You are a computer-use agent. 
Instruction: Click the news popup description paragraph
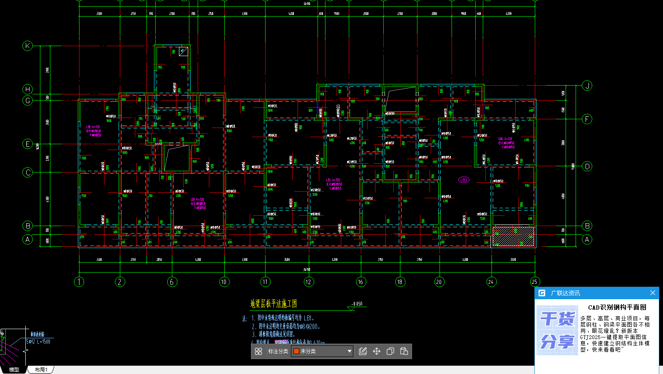pos(615,334)
